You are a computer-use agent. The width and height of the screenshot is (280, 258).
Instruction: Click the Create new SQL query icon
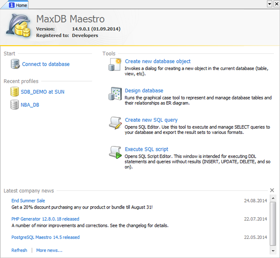(115, 123)
